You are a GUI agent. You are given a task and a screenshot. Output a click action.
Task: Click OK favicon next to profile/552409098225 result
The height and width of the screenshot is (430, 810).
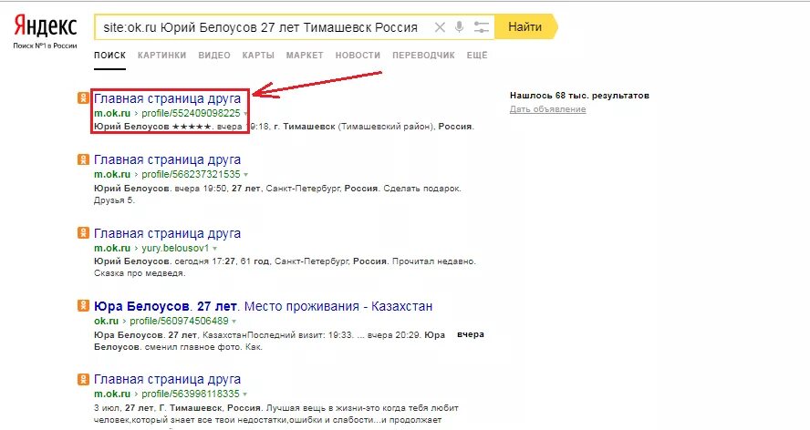coord(83,97)
